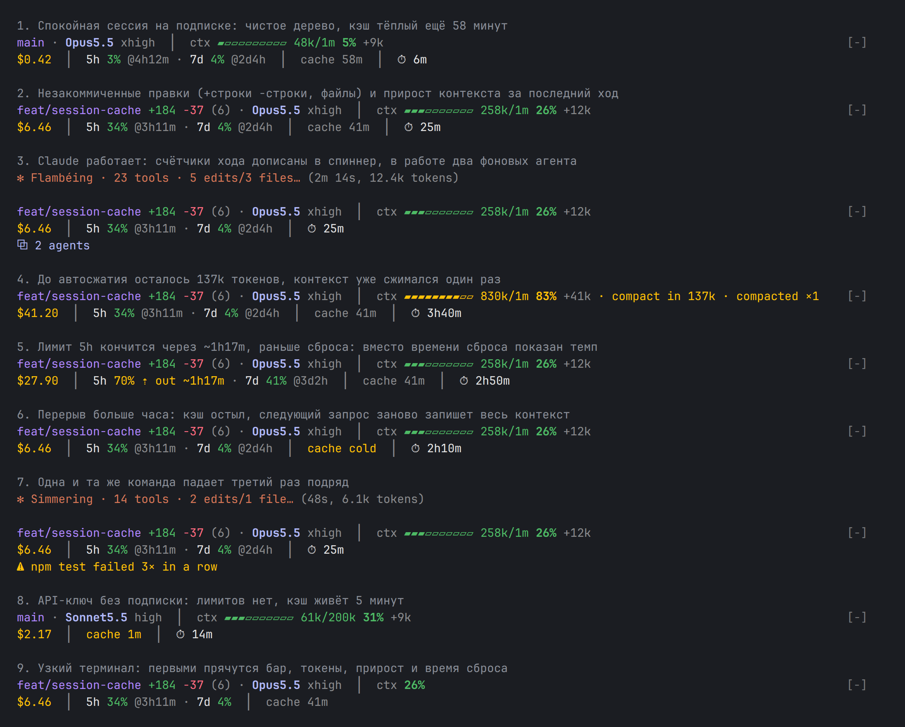
Task: Click the 31% context percentage
Action: tap(373, 617)
